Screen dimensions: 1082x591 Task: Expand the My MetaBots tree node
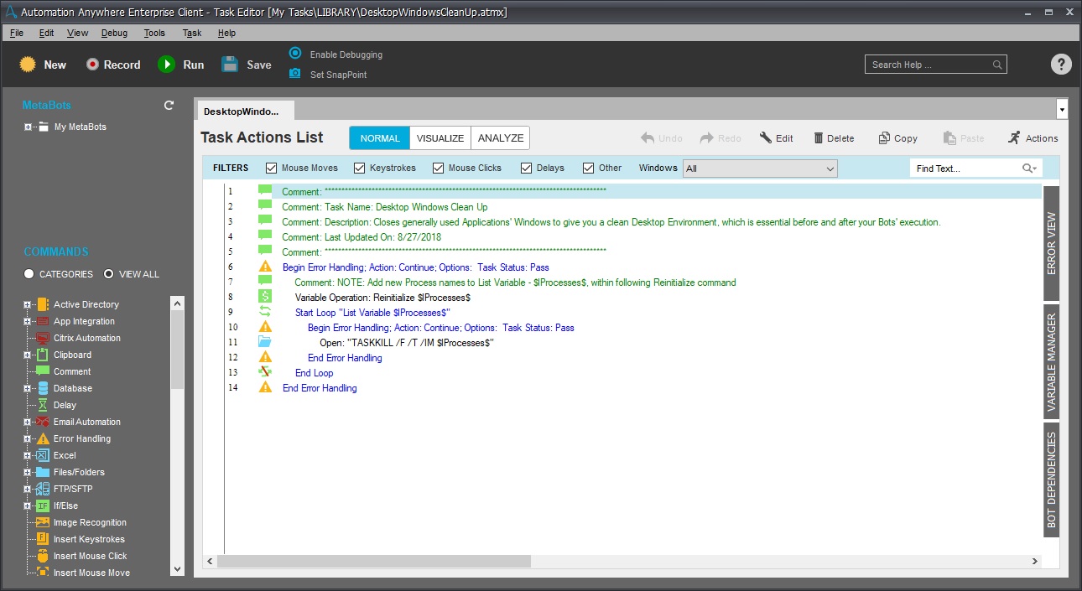28,127
